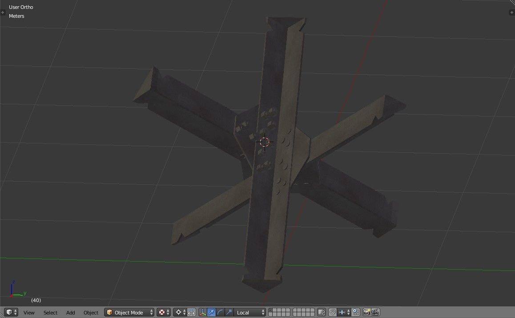Image resolution: width=515 pixels, height=318 pixels.
Task: Toggle manipulate center points only
Action: click(191, 312)
